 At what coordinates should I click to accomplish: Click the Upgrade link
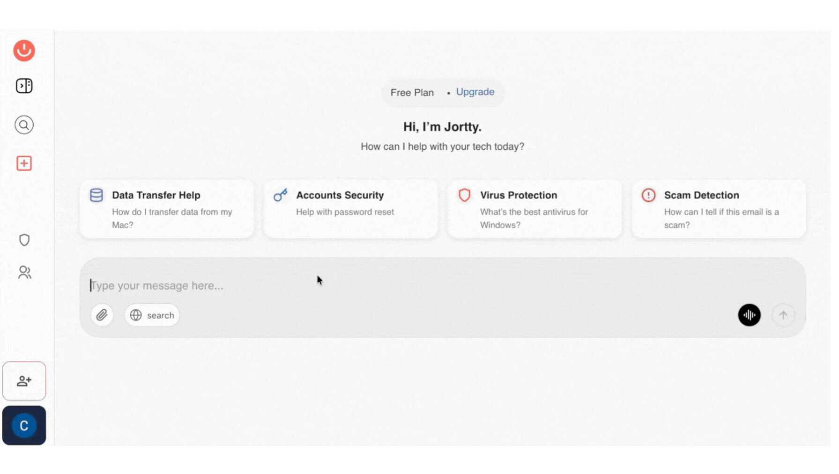point(475,92)
